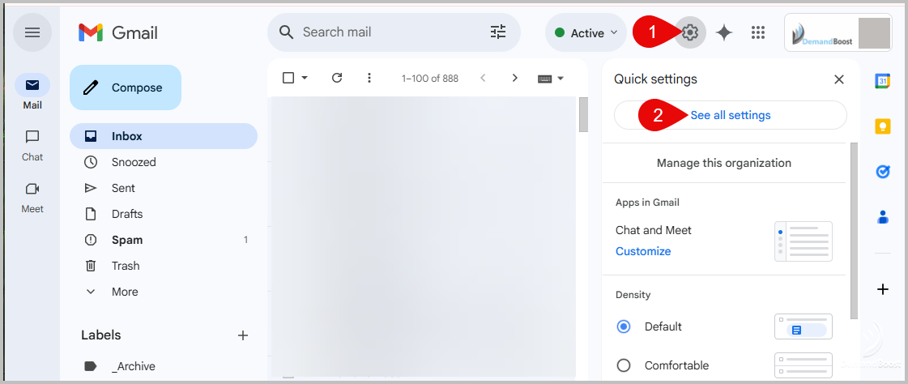Choose the Comfortable density option
The image size is (908, 384).
[624, 365]
